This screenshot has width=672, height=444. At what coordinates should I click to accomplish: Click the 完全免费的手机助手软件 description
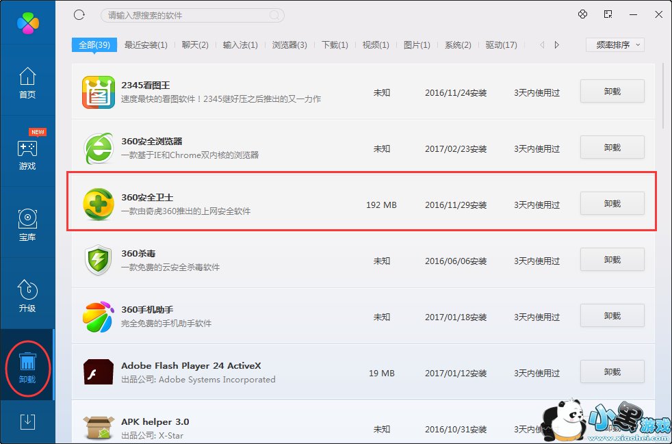(166, 323)
